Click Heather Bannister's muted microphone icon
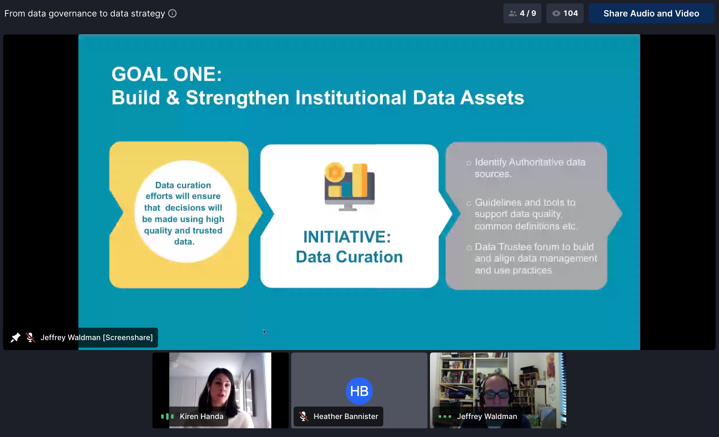The height and width of the screenshot is (437, 719). click(303, 416)
